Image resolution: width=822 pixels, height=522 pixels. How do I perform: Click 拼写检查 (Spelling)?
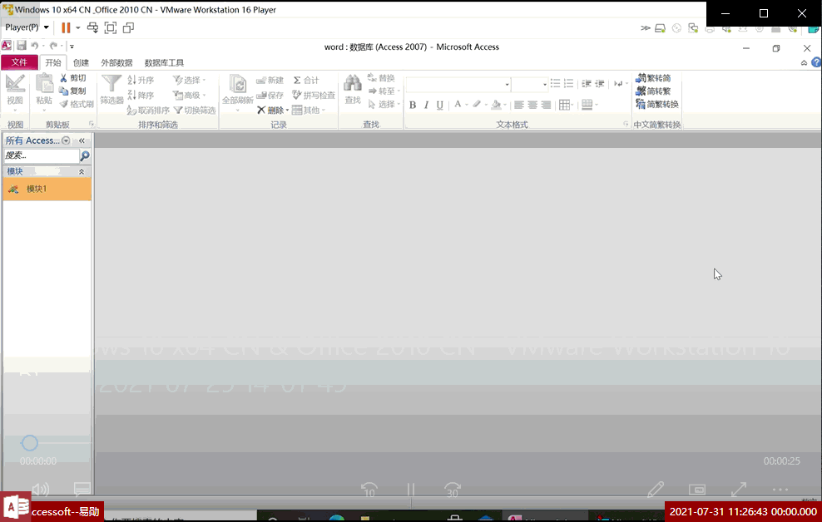tap(314, 95)
